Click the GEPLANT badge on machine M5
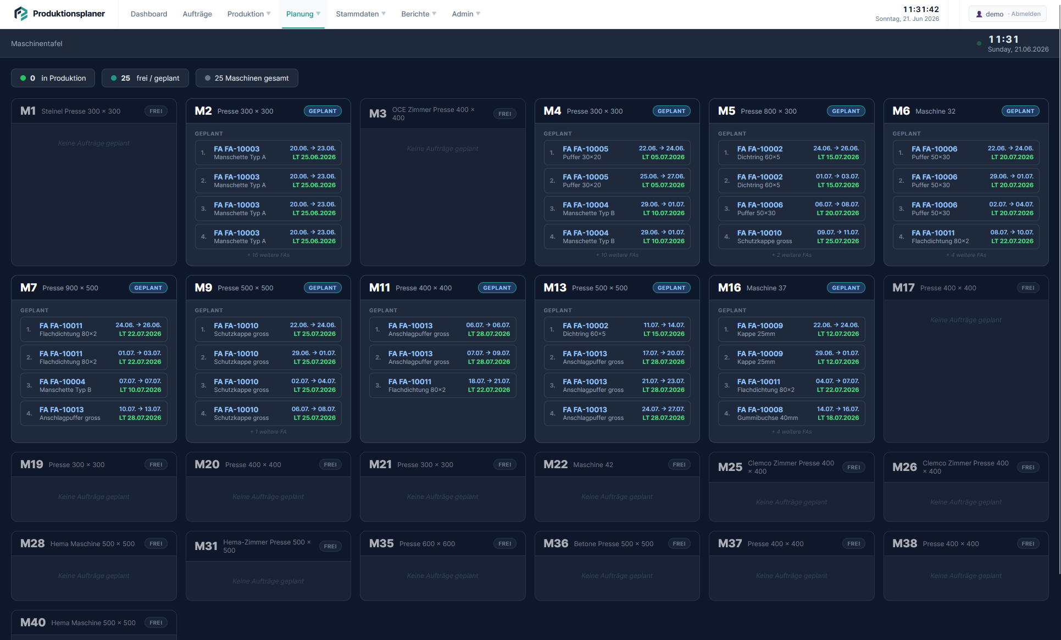Viewport: 1061px width, 640px height. 846,111
